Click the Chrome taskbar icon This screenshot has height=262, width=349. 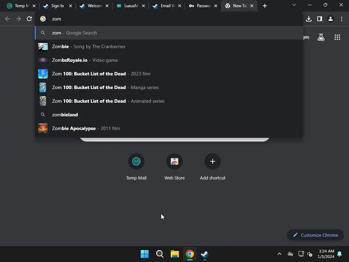click(x=190, y=254)
